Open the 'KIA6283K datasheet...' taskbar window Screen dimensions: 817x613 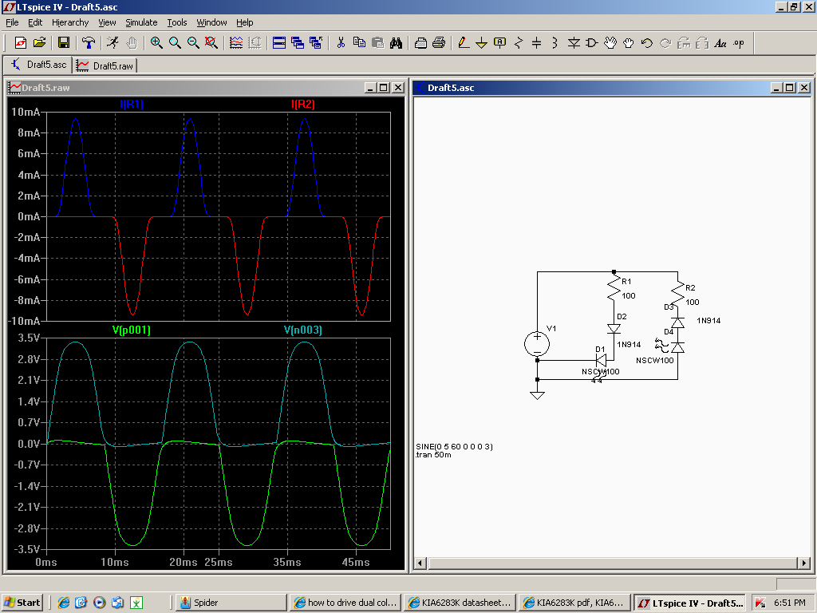tap(460, 603)
